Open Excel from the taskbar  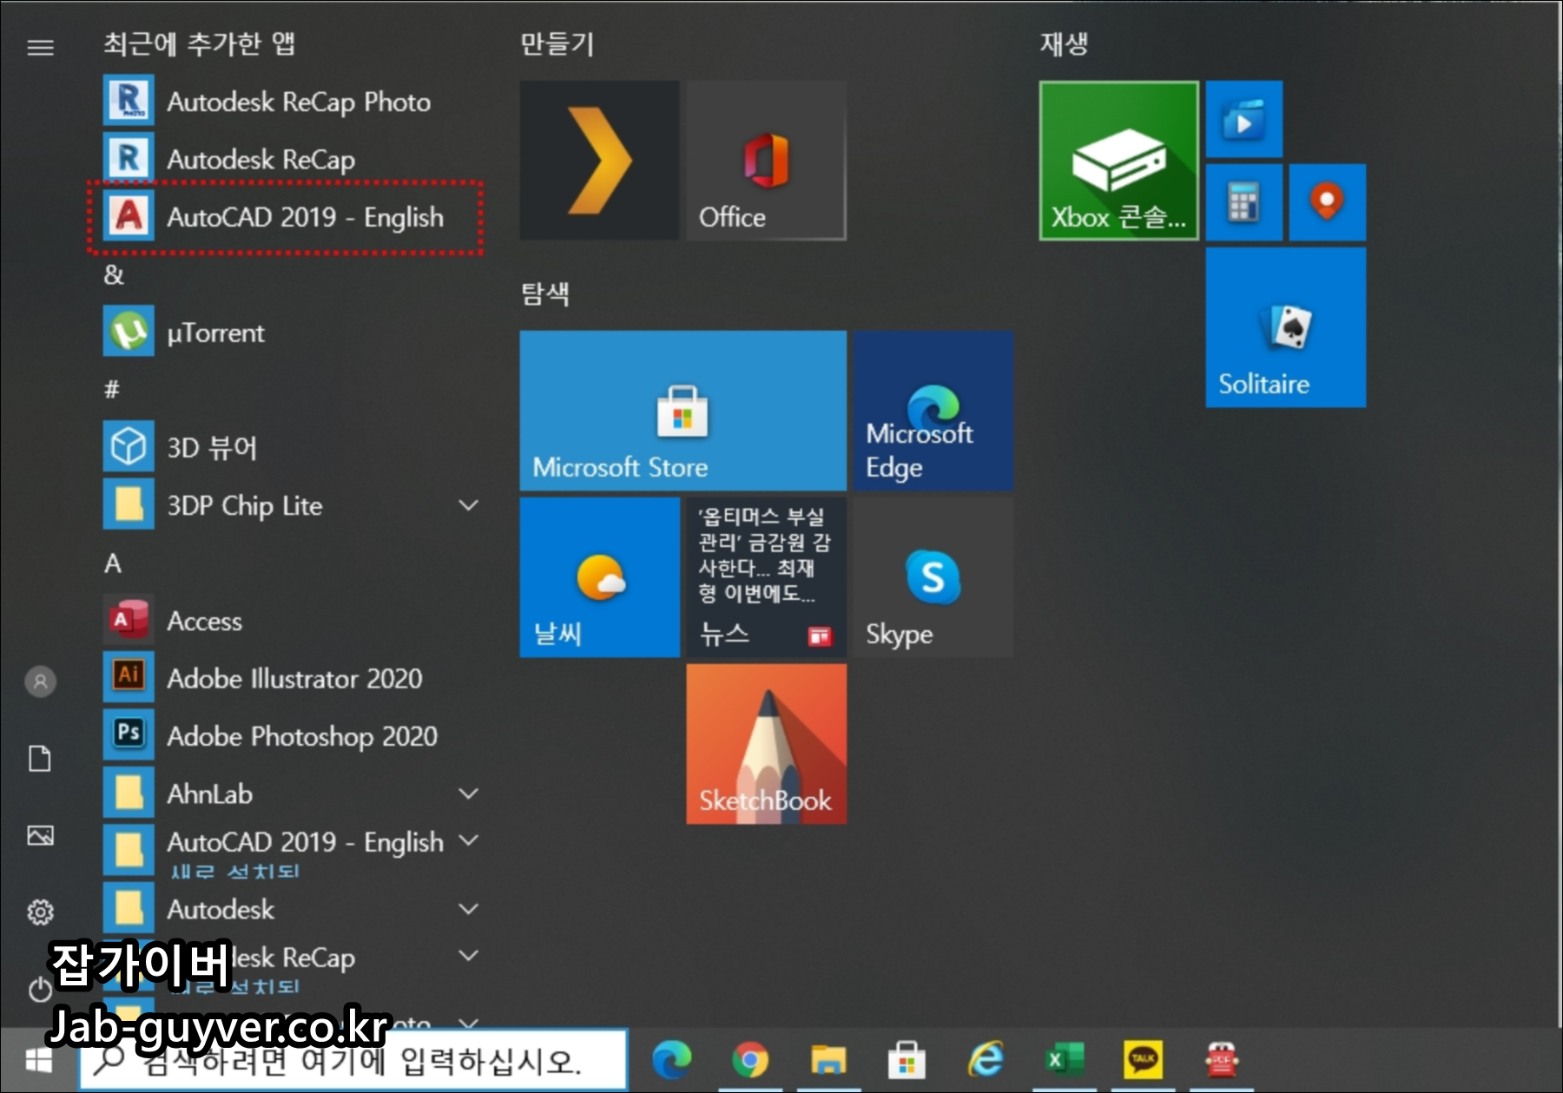tap(1064, 1059)
